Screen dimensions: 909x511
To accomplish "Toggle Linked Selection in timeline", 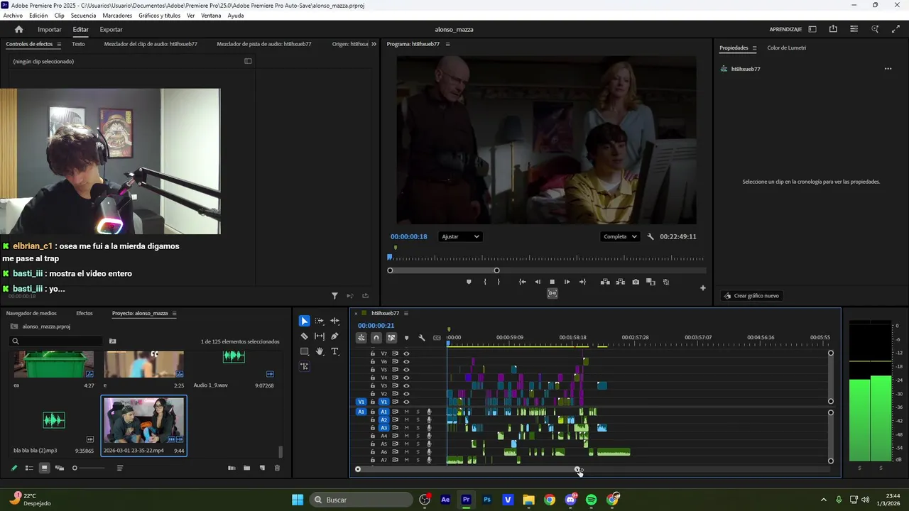I will pos(391,338).
